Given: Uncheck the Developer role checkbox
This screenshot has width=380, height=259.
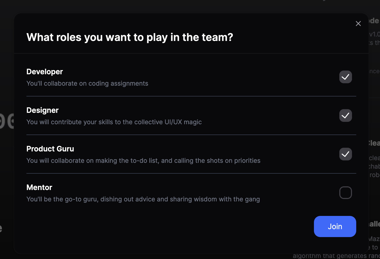Looking at the screenshot, I should pyautogui.click(x=345, y=77).
